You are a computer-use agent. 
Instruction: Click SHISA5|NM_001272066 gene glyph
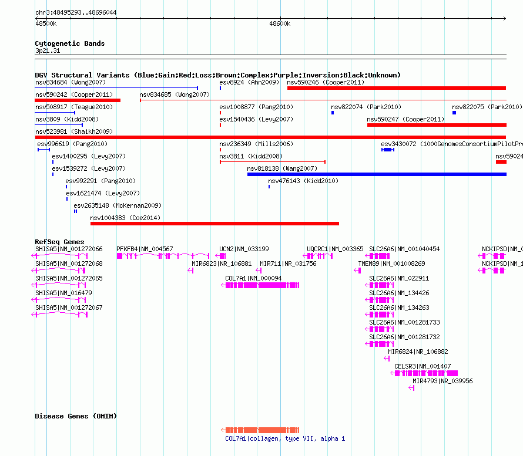(x=59, y=256)
